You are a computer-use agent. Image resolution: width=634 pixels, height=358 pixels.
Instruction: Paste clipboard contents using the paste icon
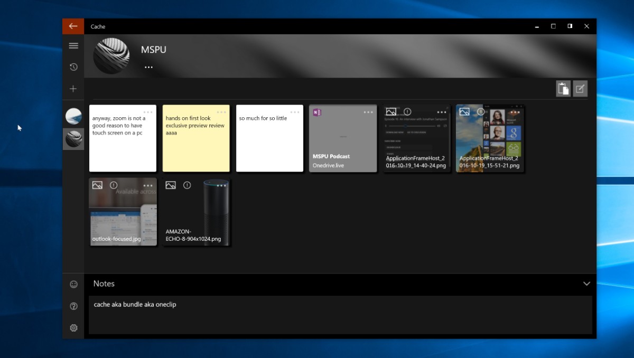pos(563,89)
